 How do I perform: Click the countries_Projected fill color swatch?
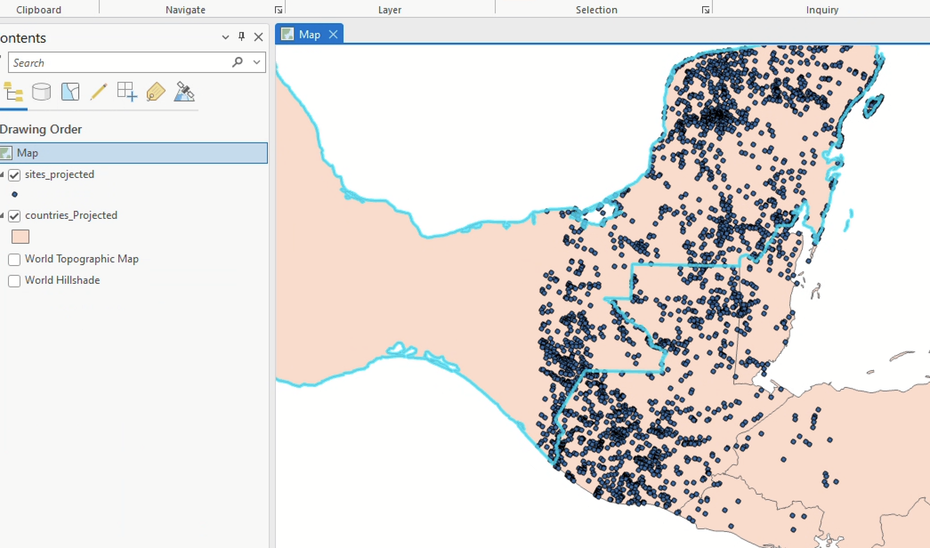[20, 236]
